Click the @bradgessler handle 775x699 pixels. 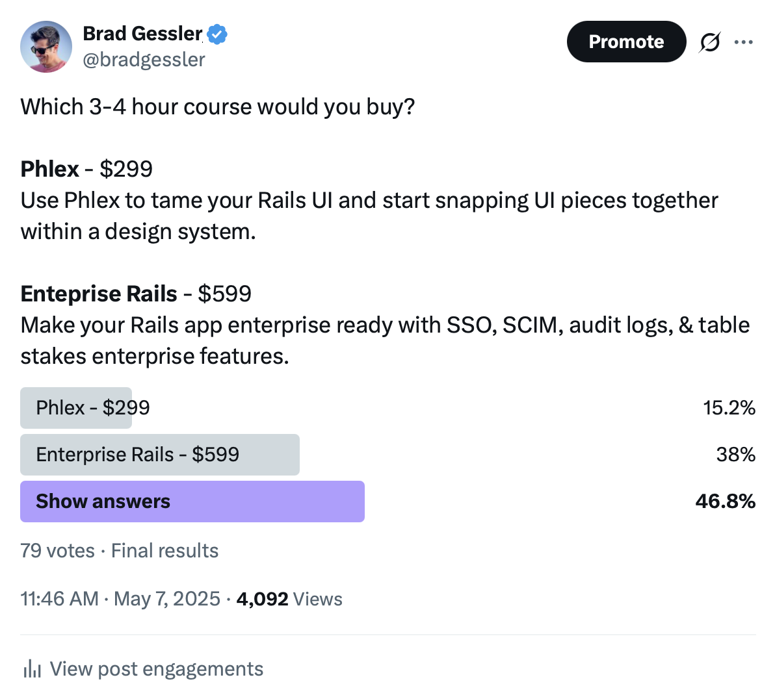pyautogui.click(x=144, y=60)
